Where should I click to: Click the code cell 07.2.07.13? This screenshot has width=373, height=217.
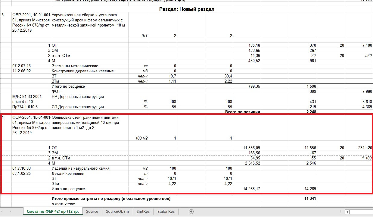tap(21, 66)
